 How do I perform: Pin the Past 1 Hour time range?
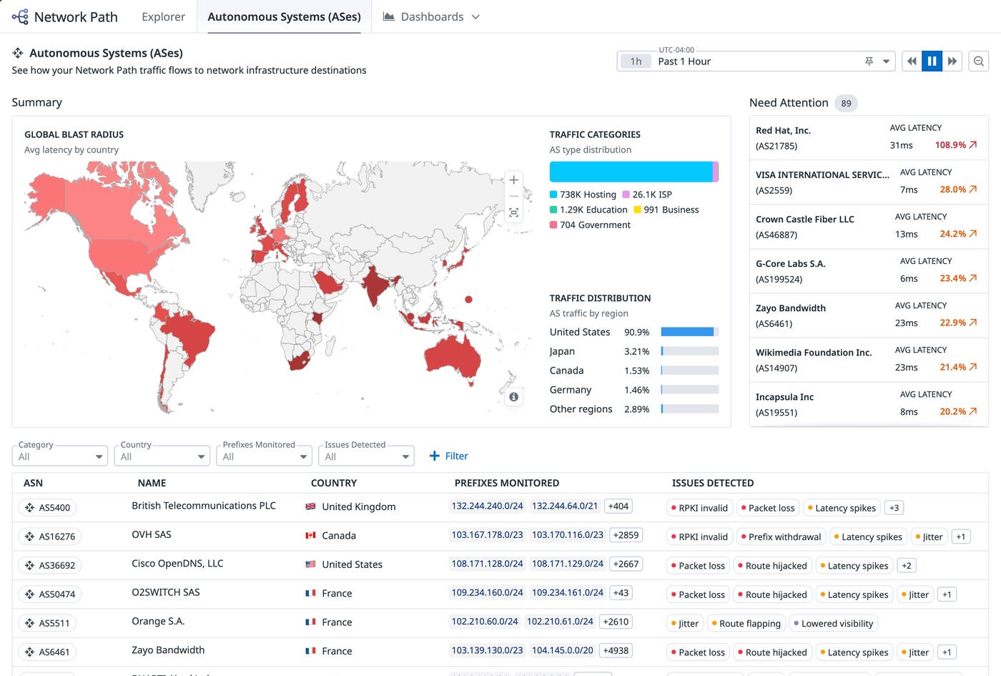pyautogui.click(x=869, y=62)
